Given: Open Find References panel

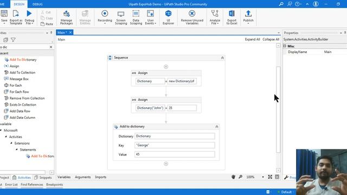Looking at the screenshot, I should (x=32, y=184).
